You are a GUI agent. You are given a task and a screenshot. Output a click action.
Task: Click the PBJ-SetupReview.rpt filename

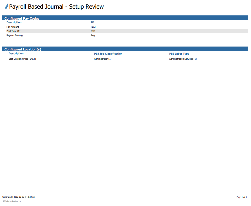tap(12, 202)
